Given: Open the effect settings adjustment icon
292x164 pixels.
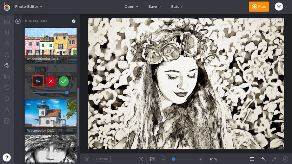Looking at the screenshot, I should point(38,81).
